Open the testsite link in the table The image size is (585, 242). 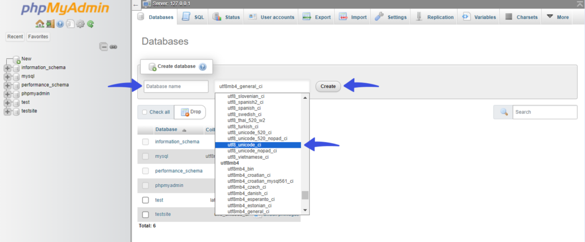[163, 215]
